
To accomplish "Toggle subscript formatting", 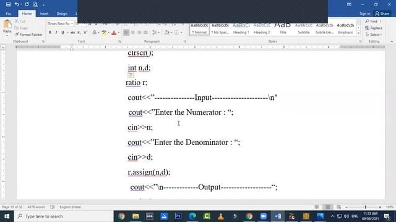I will point(79,33).
